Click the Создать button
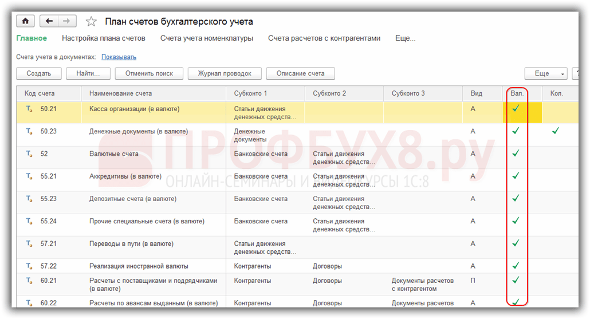Image resolution: width=590 pixels, height=319 pixels. [39, 73]
